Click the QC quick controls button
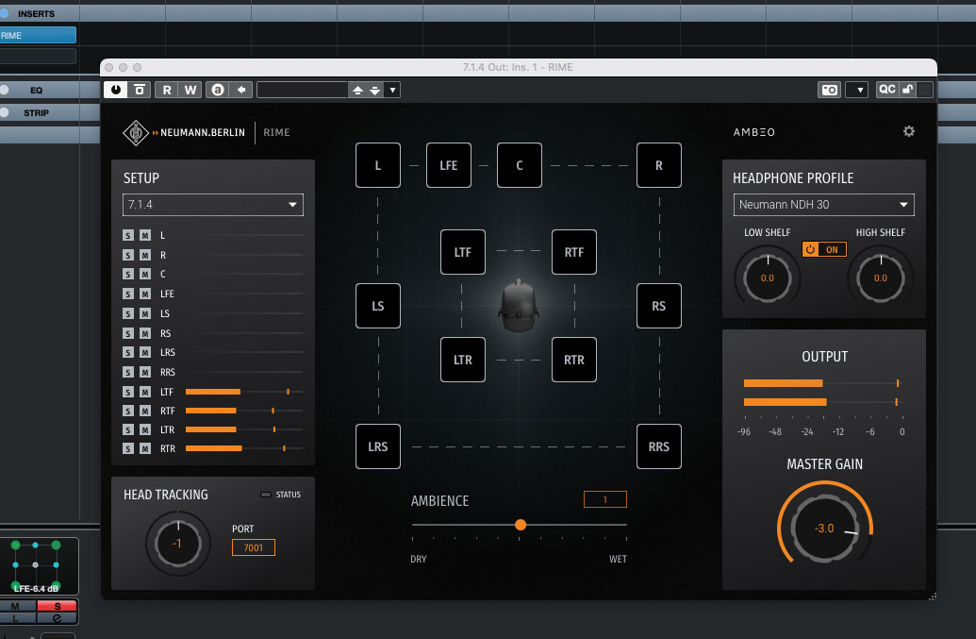Image resolution: width=976 pixels, height=639 pixels. (887, 90)
